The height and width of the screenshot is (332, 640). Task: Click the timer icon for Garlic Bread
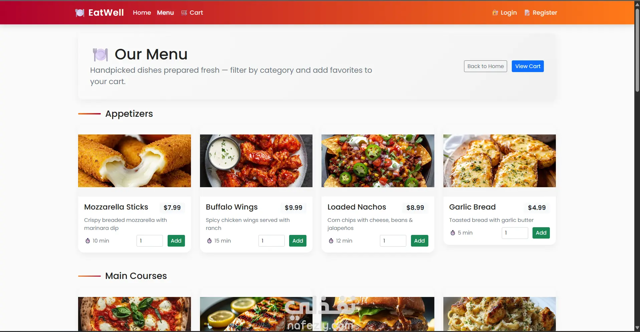453,233
